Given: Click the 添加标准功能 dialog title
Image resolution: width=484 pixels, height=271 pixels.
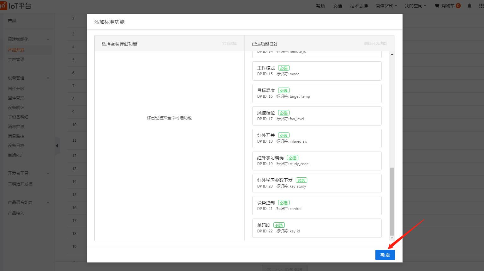Looking at the screenshot, I should tap(109, 22).
